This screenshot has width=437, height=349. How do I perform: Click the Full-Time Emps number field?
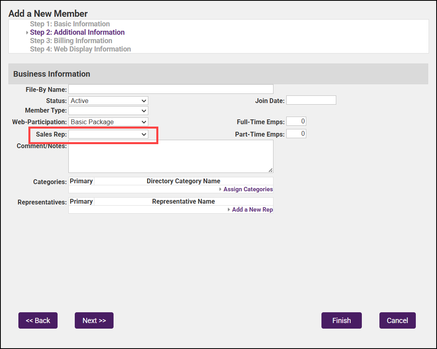pyautogui.click(x=296, y=121)
